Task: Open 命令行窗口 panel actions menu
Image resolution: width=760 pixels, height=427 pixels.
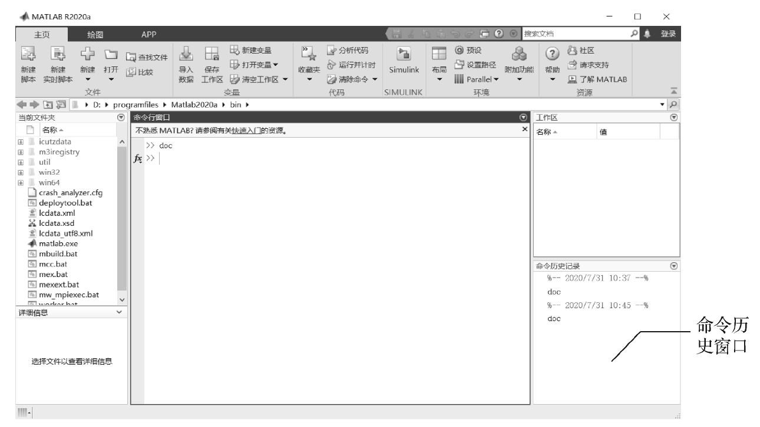Action: pos(523,117)
